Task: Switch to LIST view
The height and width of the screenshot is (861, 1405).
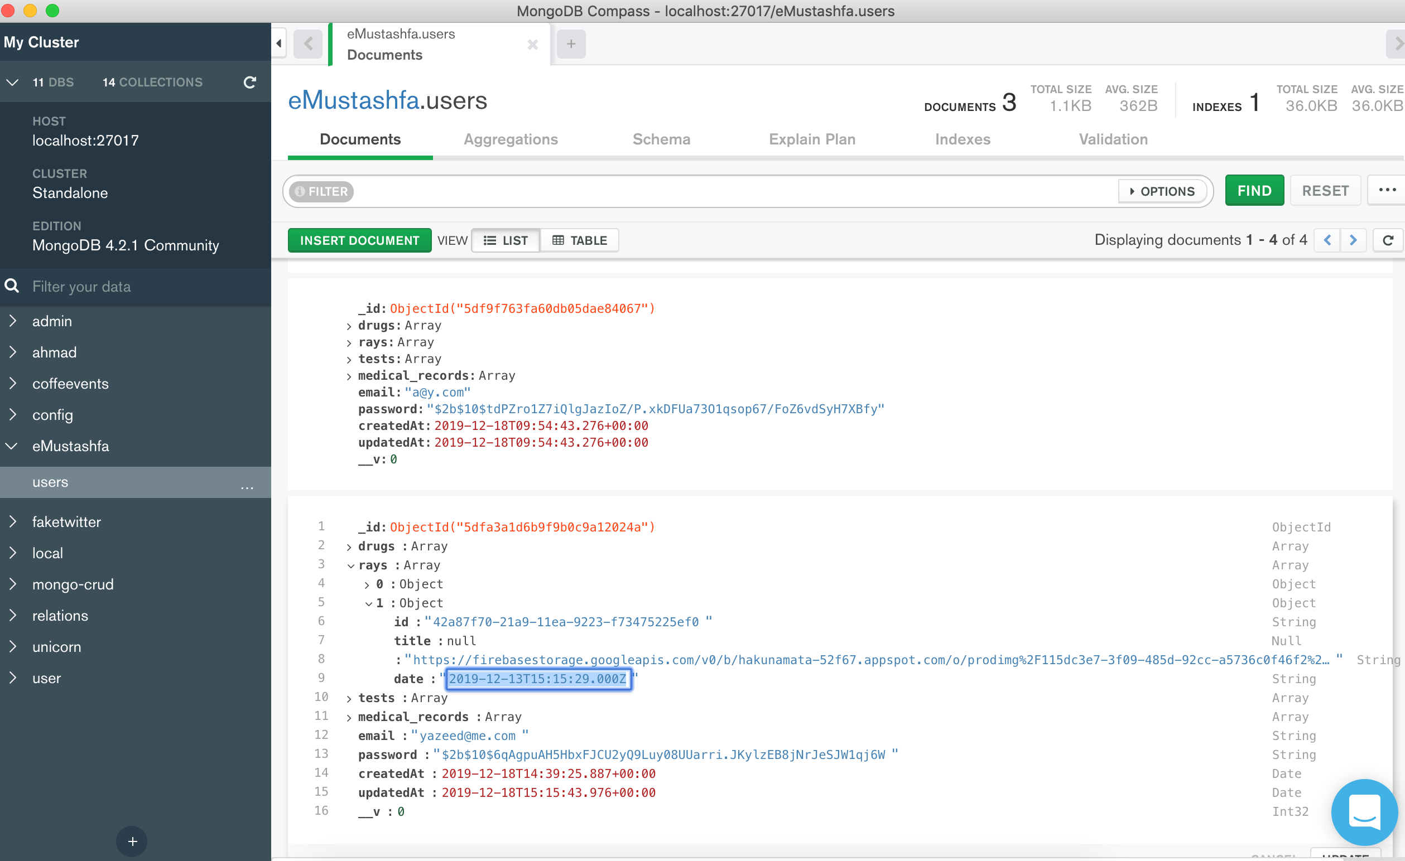Action: point(506,240)
